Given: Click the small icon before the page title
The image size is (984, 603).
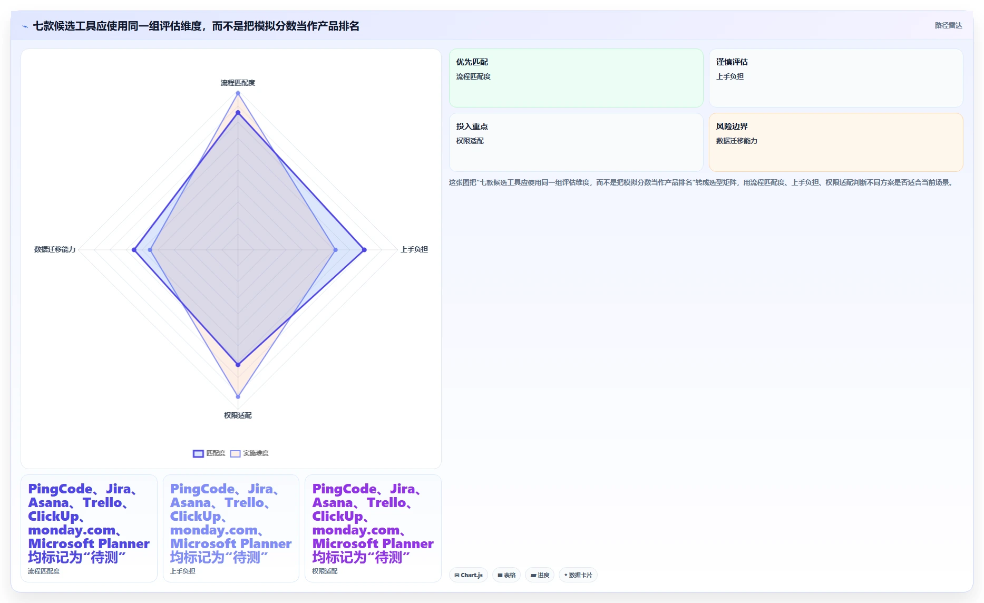Looking at the screenshot, I should pyautogui.click(x=25, y=26).
